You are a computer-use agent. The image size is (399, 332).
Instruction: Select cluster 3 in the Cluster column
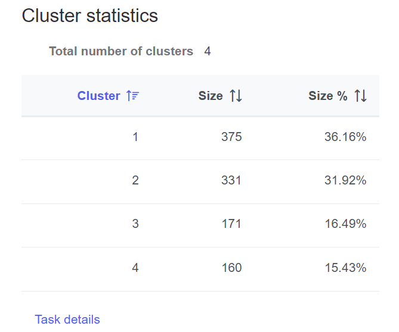[135, 224]
